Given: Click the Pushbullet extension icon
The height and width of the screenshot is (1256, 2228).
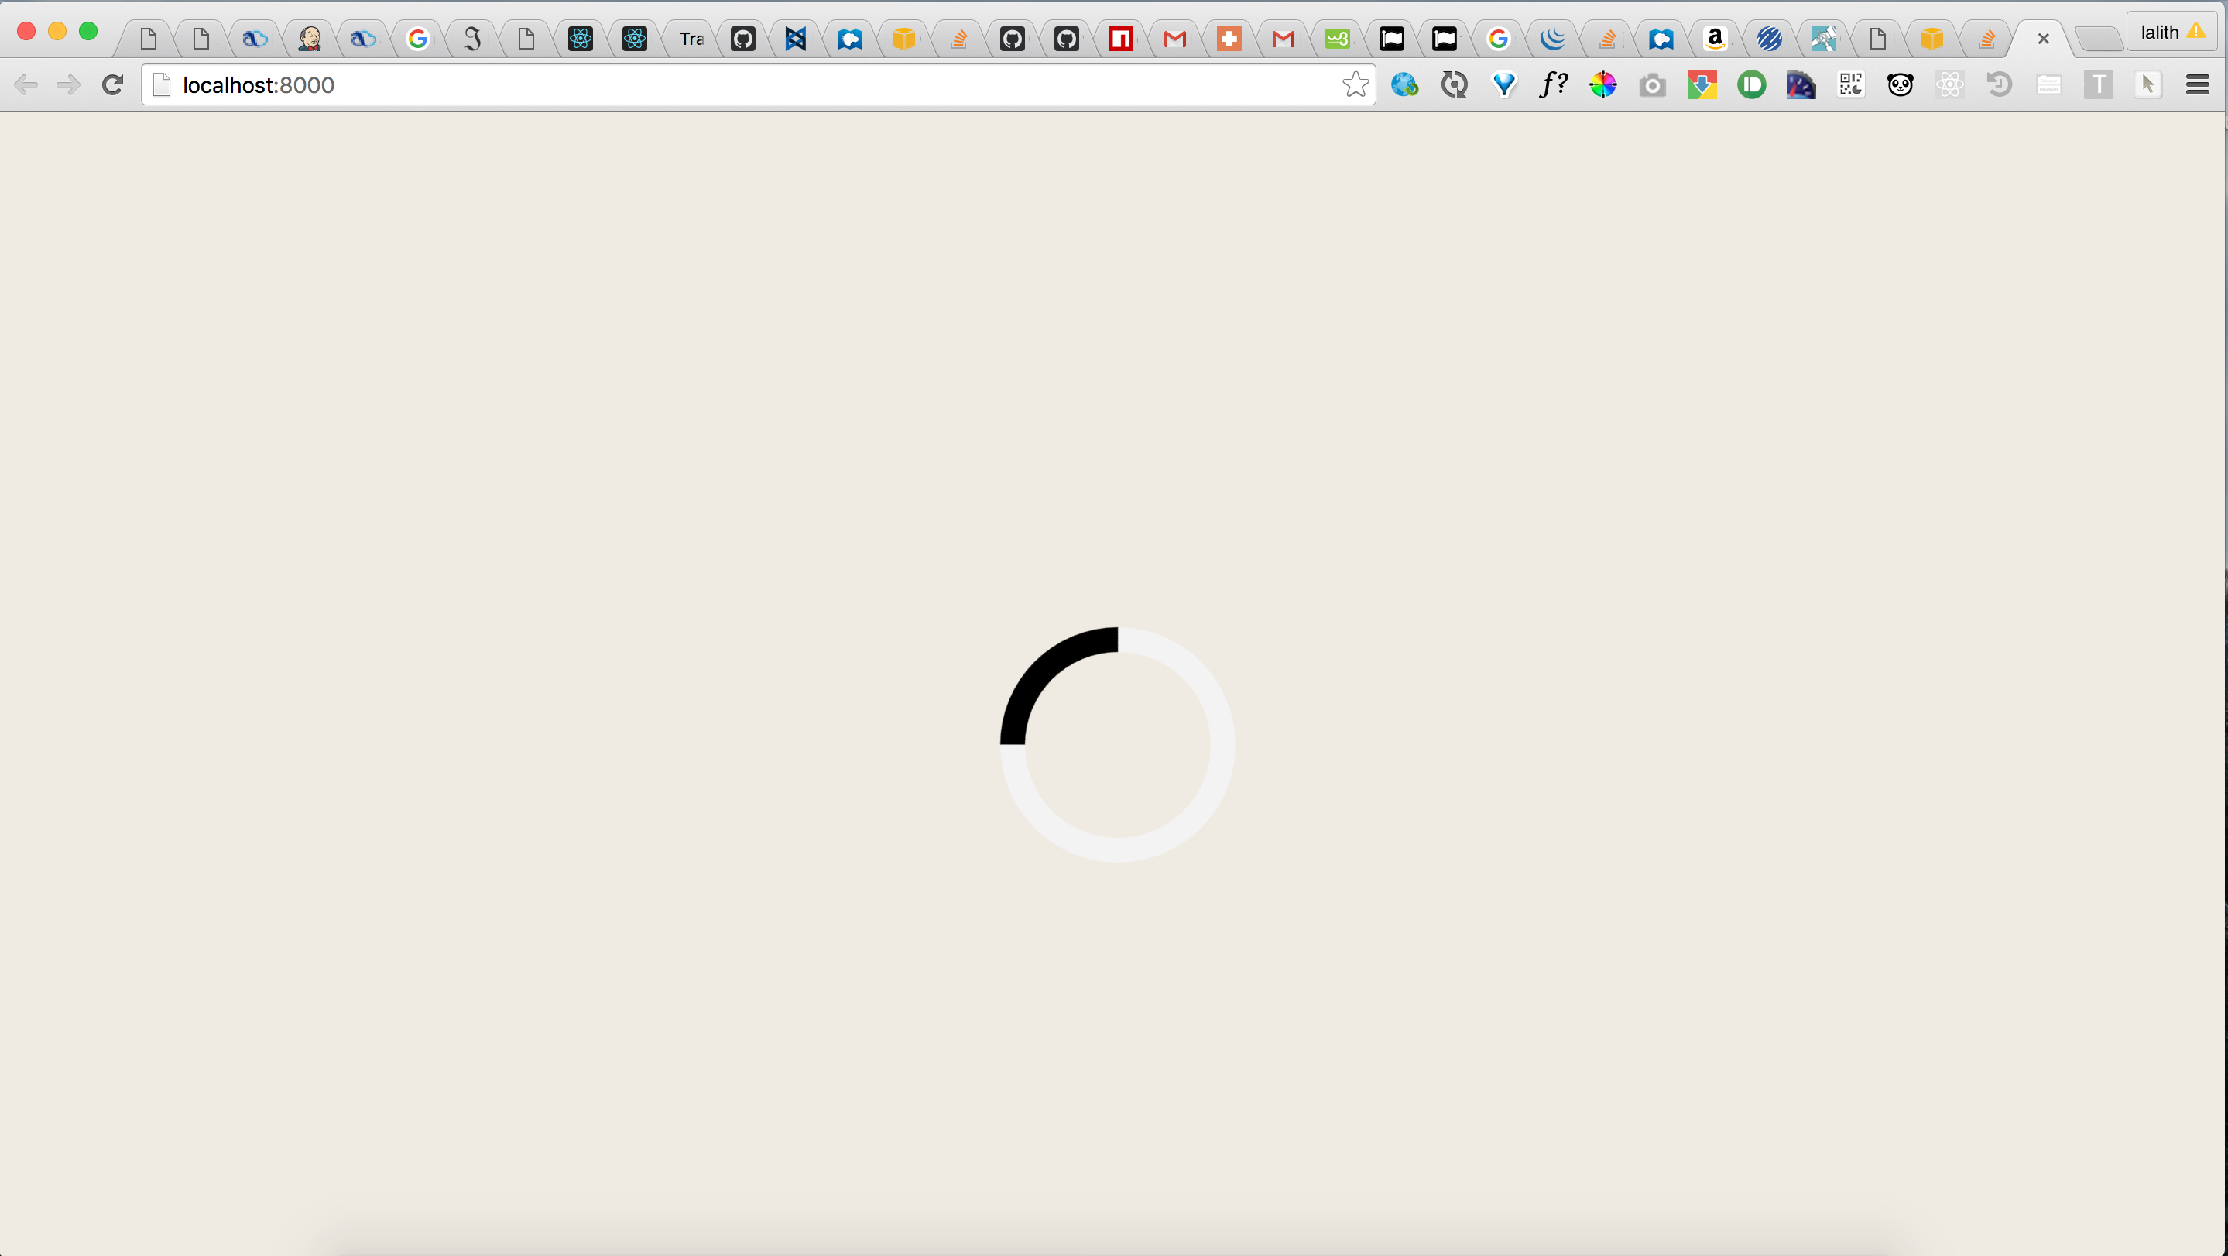Looking at the screenshot, I should [x=1751, y=84].
